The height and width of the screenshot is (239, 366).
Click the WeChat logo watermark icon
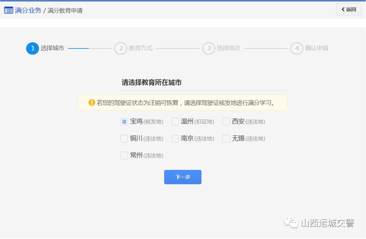click(291, 223)
